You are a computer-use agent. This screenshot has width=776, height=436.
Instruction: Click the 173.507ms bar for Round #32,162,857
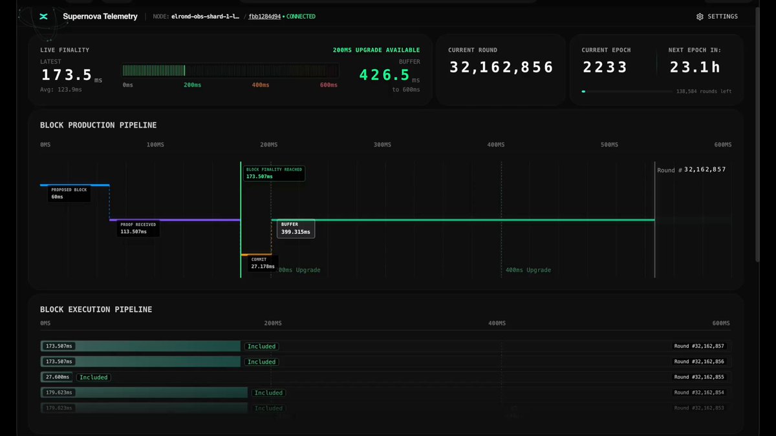[140, 346]
